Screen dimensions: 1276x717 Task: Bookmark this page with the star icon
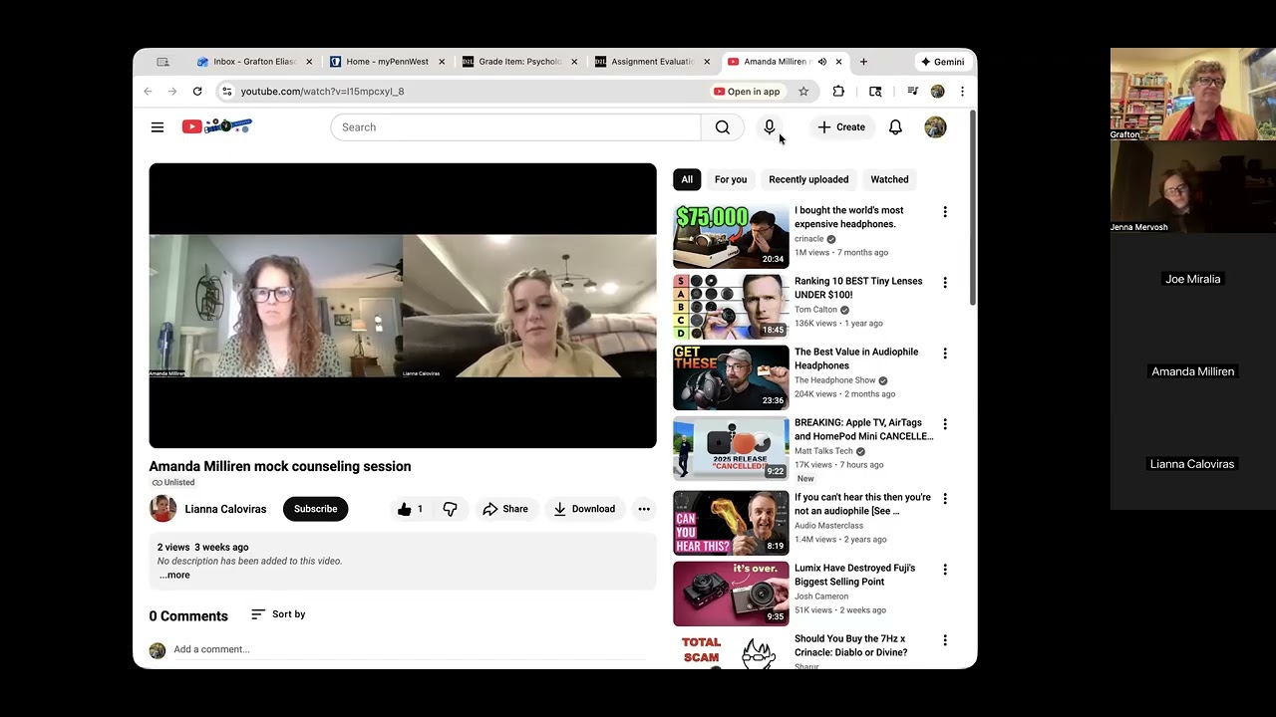(x=803, y=92)
